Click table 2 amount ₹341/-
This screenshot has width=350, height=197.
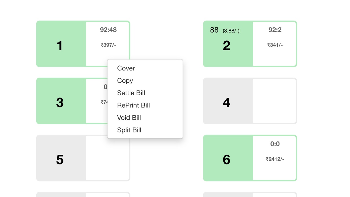coord(275,45)
